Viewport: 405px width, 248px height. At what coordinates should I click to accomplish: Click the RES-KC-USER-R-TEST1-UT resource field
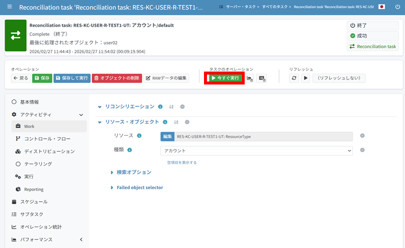coord(264,137)
